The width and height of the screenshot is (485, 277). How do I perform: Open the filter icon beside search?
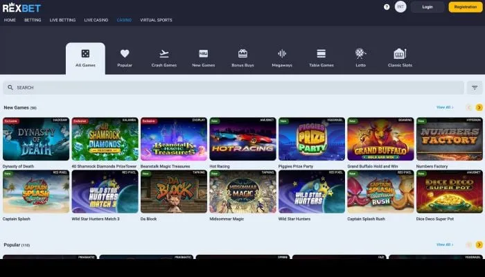475,87
